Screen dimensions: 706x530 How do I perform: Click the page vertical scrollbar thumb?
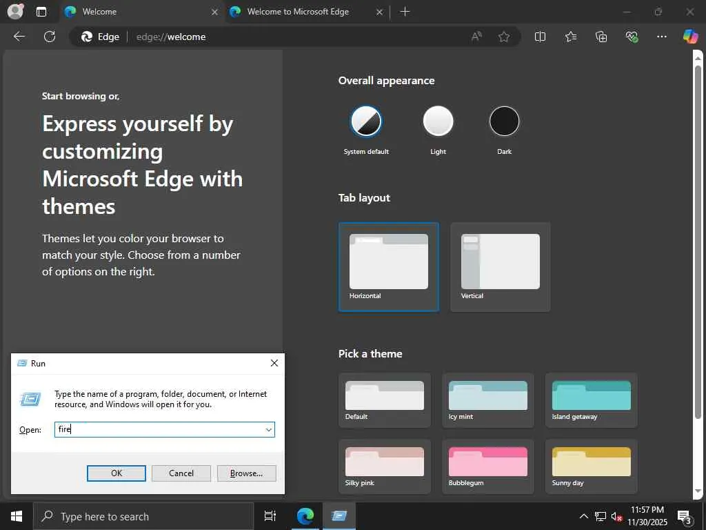(698, 244)
